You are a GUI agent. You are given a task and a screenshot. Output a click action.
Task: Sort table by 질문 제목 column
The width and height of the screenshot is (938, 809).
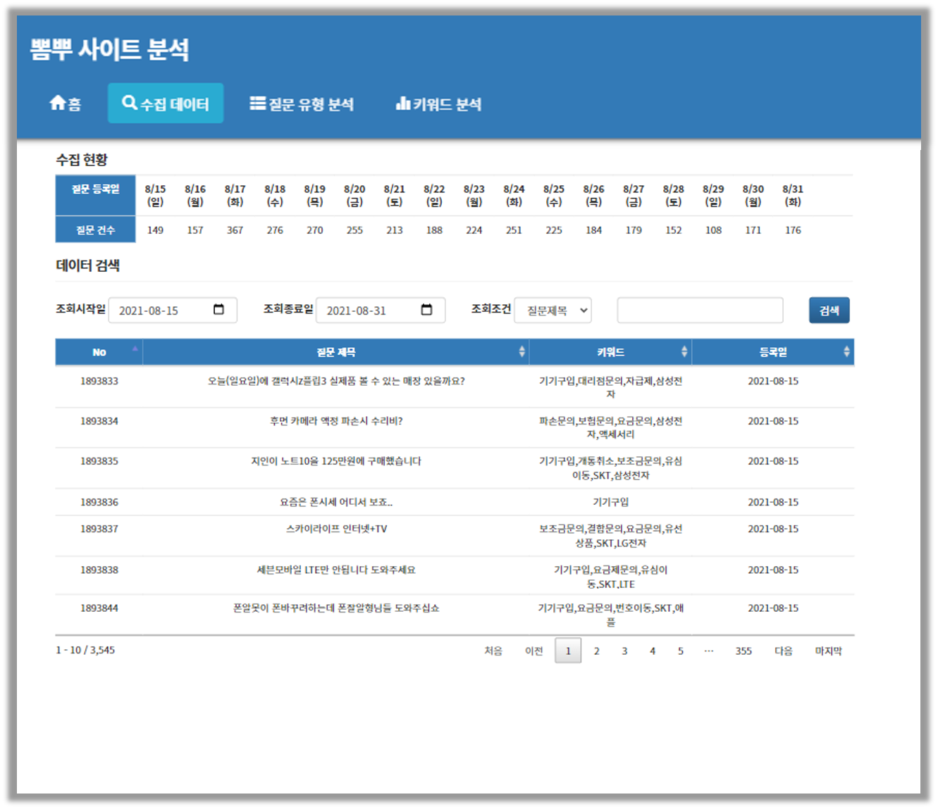click(x=335, y=352)
